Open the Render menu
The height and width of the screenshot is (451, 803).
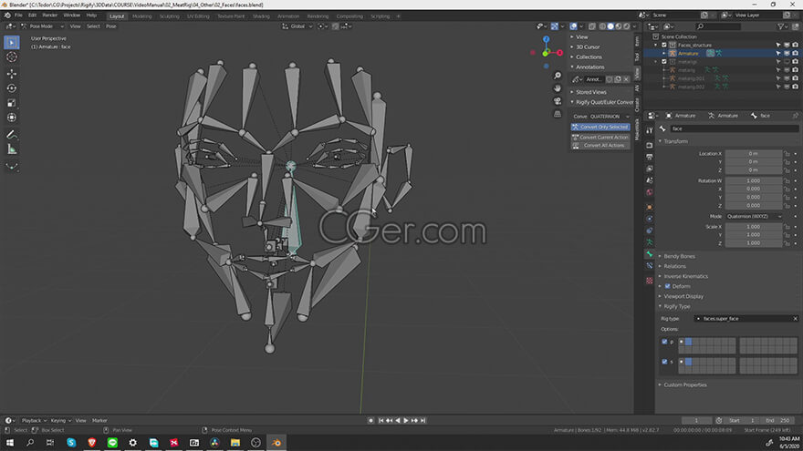click(49, 15)
